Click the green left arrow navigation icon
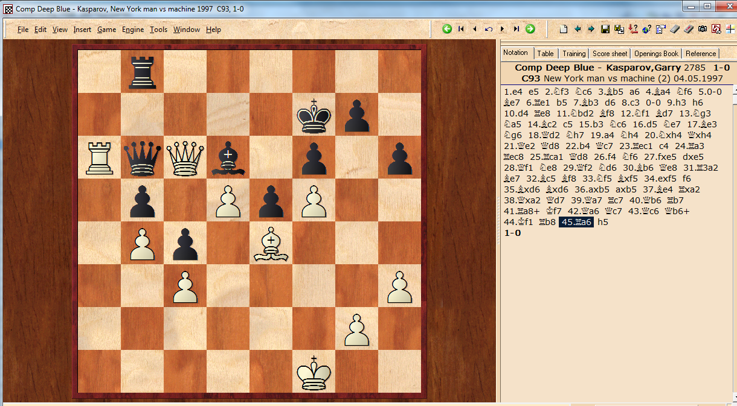This screenshot has width=737, height=406. pyautogui.click(x=447, y=29)
